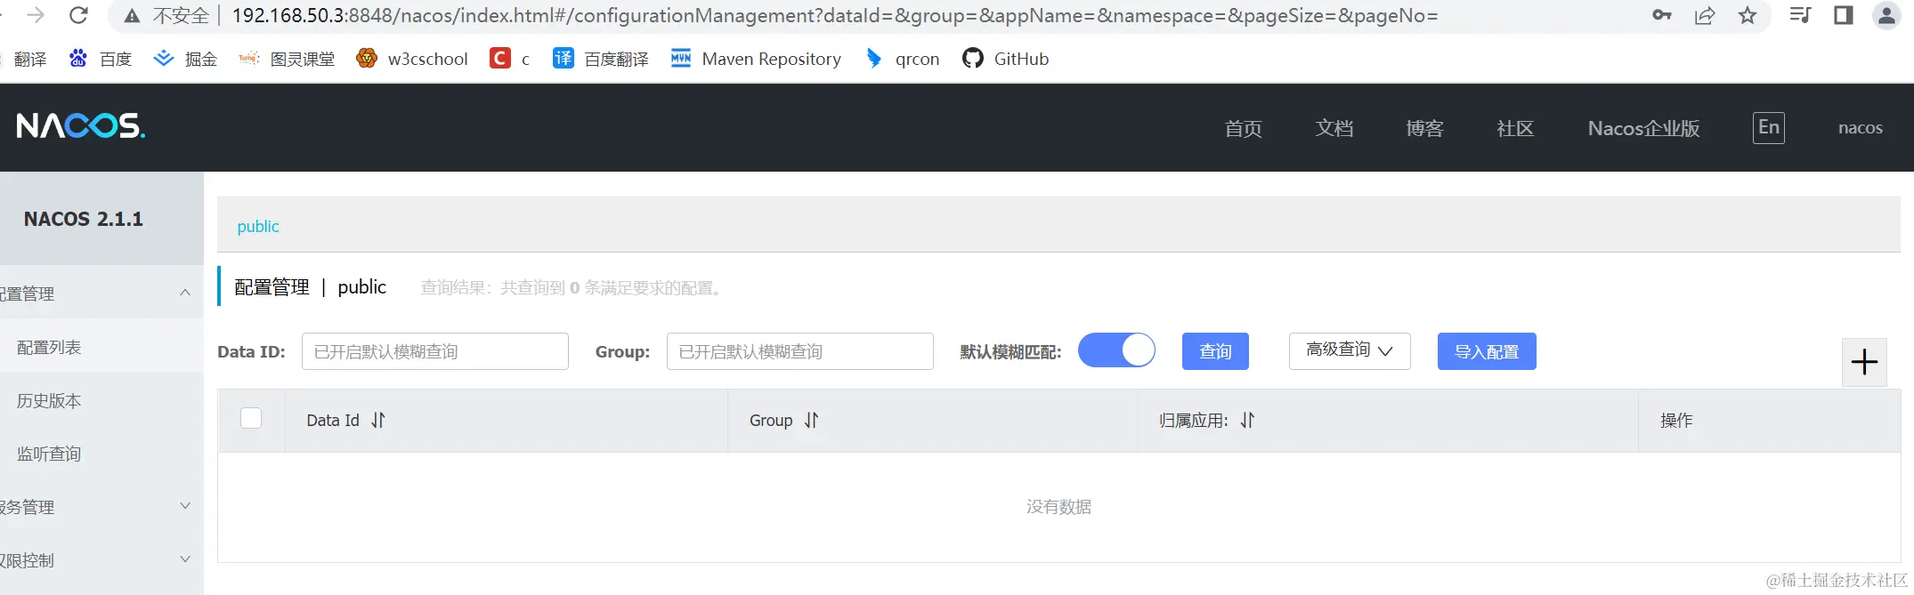The height and width of the screenshot is (595, 1914).
Task: Open the 掘金 bookmark
Action: (185, 59)
